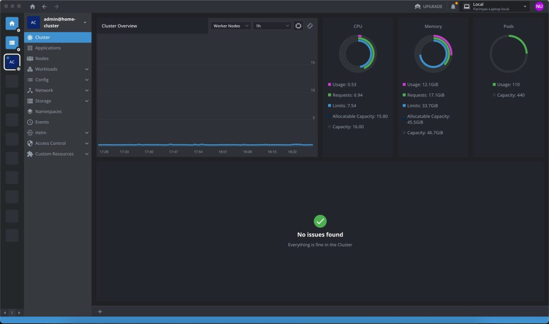Click the UPGRADE button
Screen dimensions: 549x324
point(428,6)
